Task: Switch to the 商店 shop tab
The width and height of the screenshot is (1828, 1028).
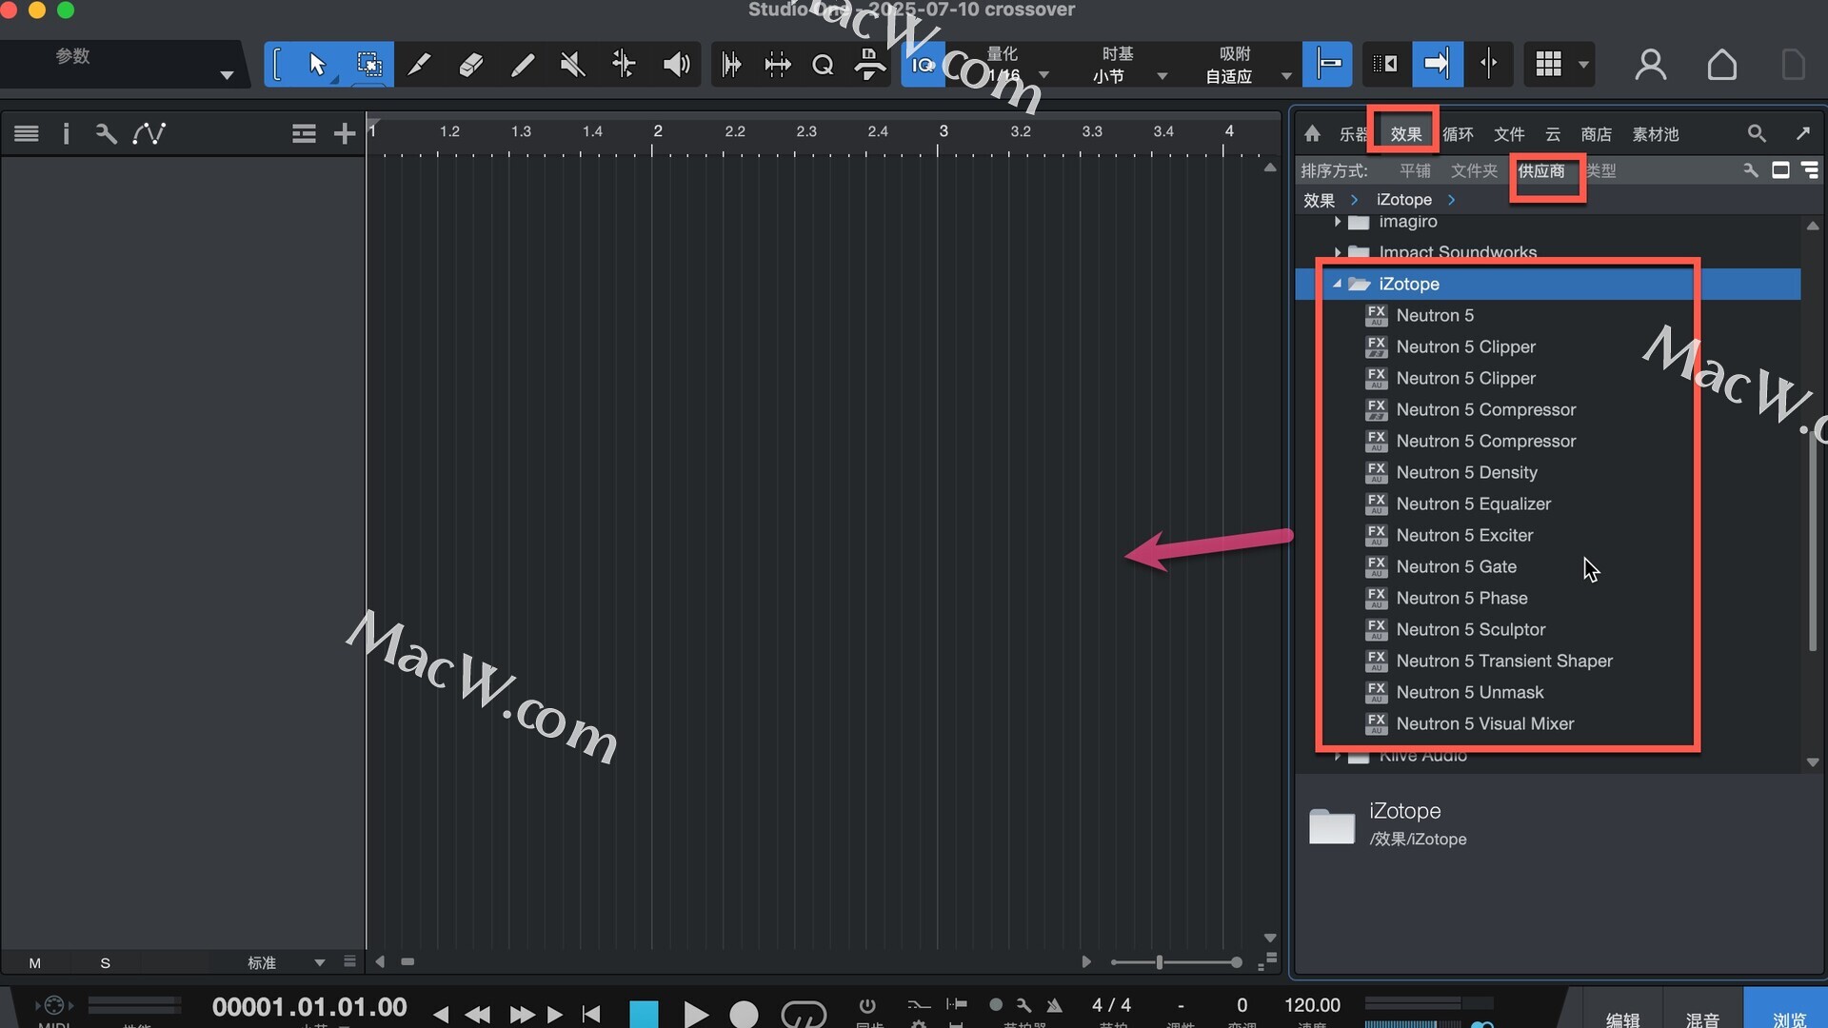Action: click(x=1597, y=134)
